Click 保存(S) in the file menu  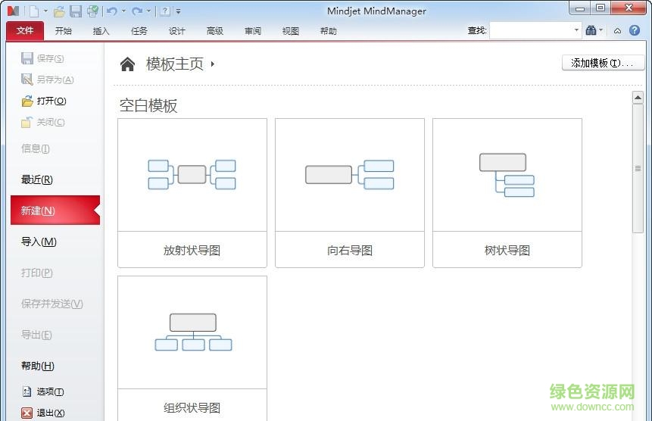43,58
